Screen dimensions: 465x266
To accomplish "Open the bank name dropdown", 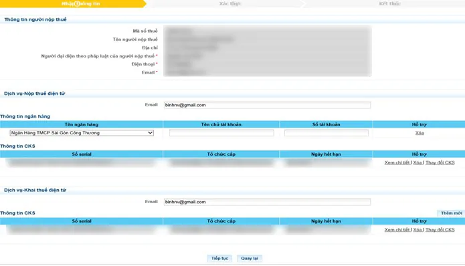I will click(x=82, y=133).
